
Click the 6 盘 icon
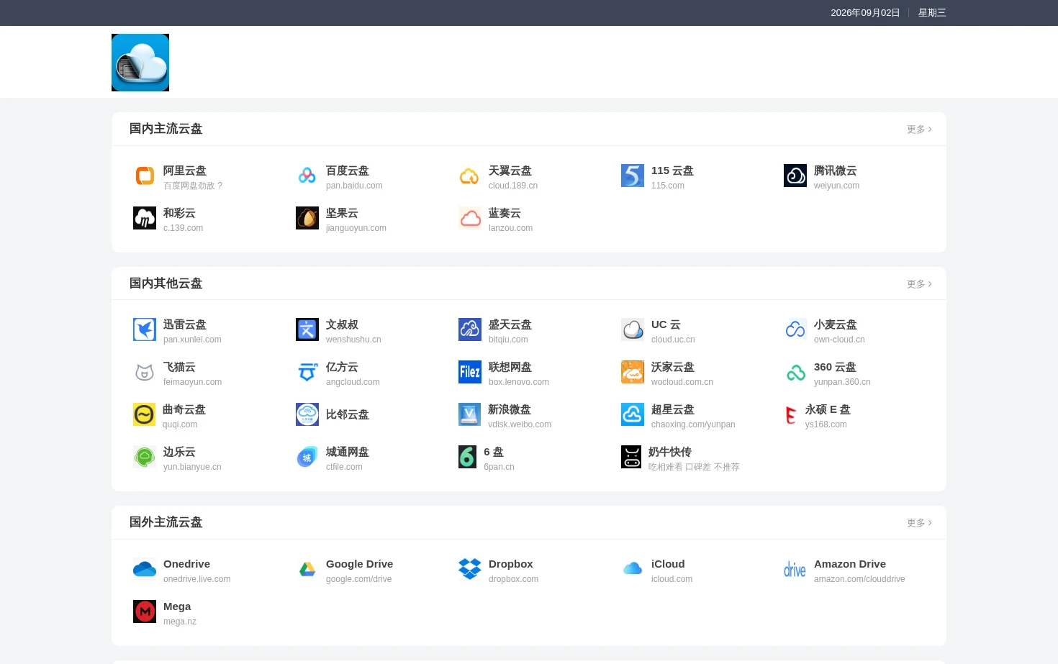[x=468, y=457]
